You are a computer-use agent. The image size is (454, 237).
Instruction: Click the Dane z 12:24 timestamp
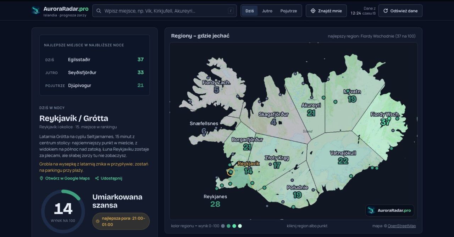point(363,11)
